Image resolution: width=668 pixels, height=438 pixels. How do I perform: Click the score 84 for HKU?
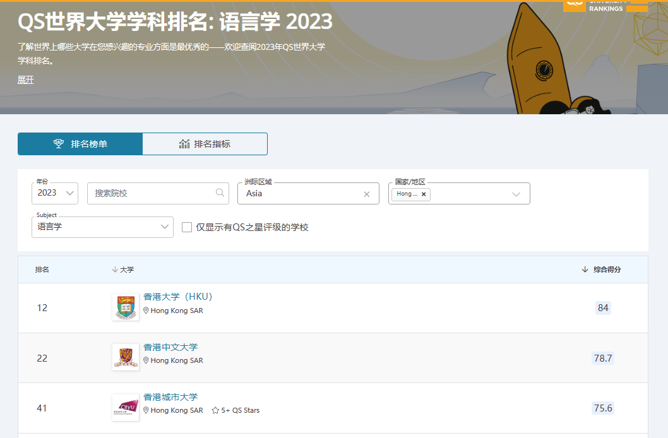click(x=603, y=308)
